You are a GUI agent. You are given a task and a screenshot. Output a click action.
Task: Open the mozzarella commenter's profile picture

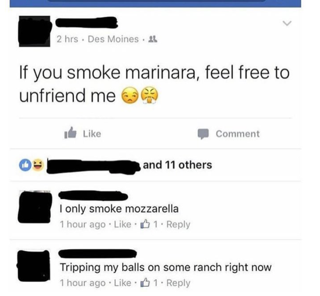coord(34,207)
